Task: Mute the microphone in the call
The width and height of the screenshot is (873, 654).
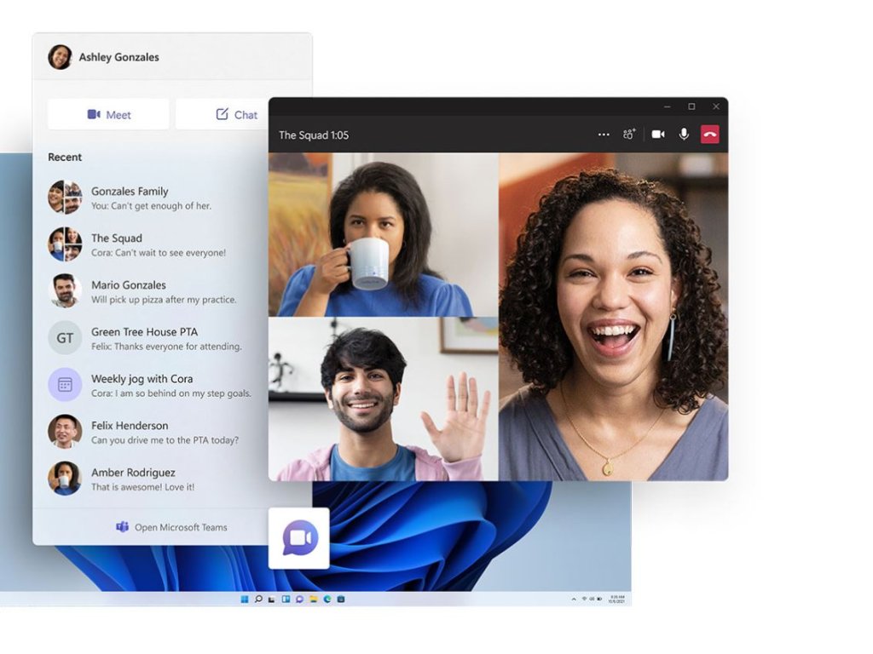Action: point(683,135)
